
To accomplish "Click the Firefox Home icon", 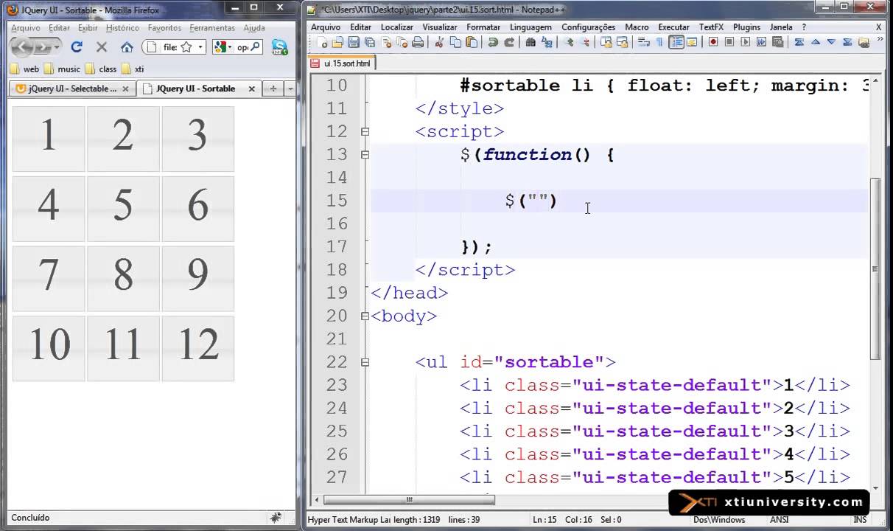I will pos(127,46).
